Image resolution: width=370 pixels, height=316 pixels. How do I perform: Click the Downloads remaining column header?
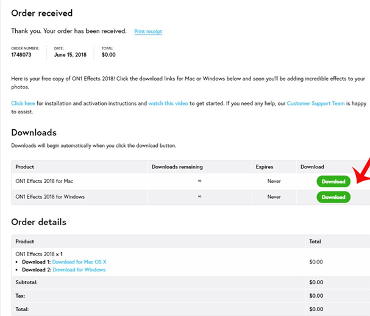pos(177,167)
